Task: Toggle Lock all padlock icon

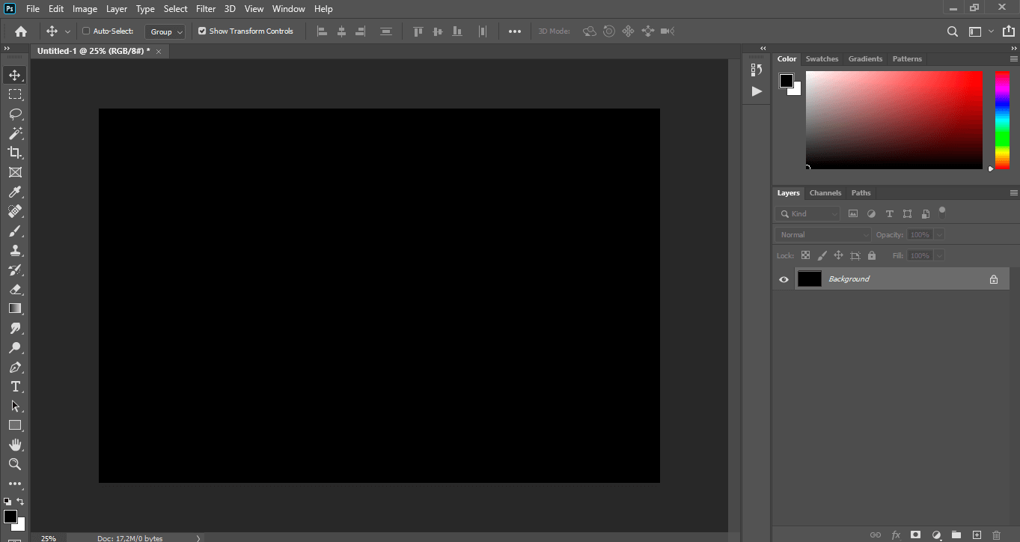Action: click(872, 256)
